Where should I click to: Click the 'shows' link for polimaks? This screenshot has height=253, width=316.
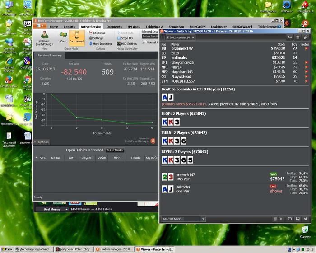tap(276, 191)
